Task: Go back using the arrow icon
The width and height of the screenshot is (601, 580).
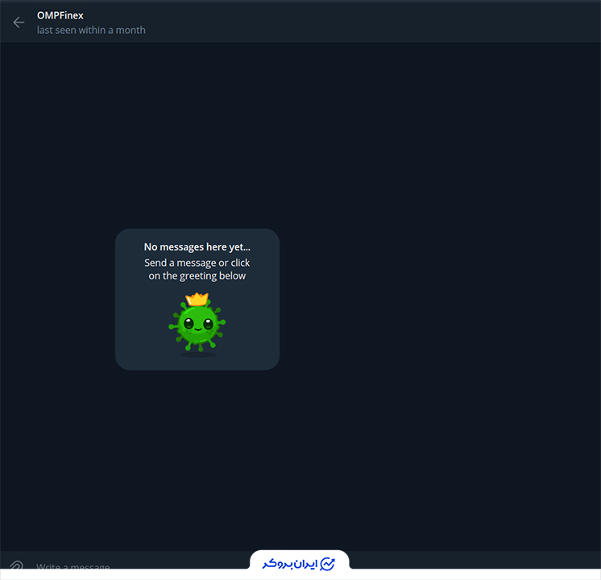Action: [19, 23]
